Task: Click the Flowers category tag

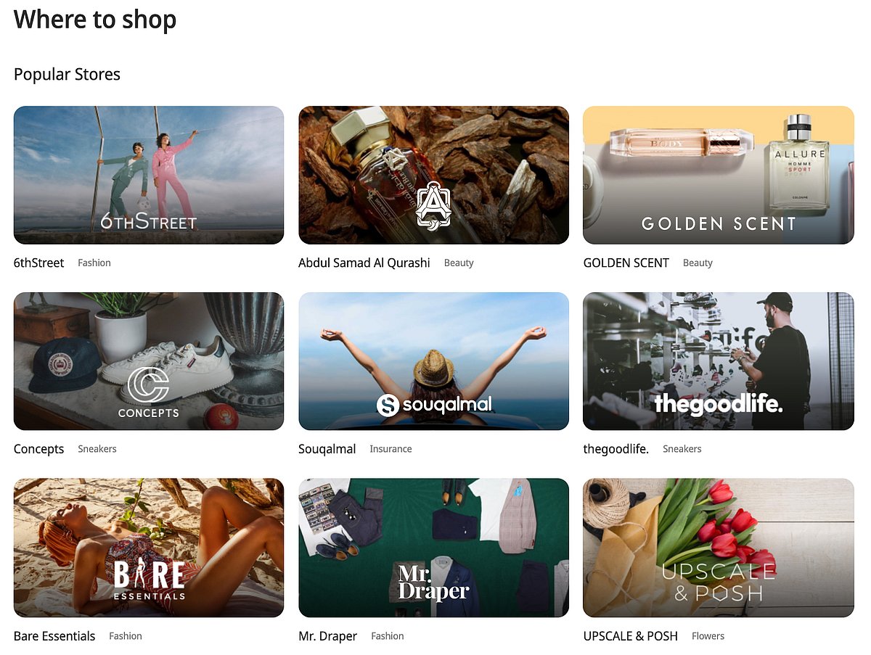Action: (708, 636)
